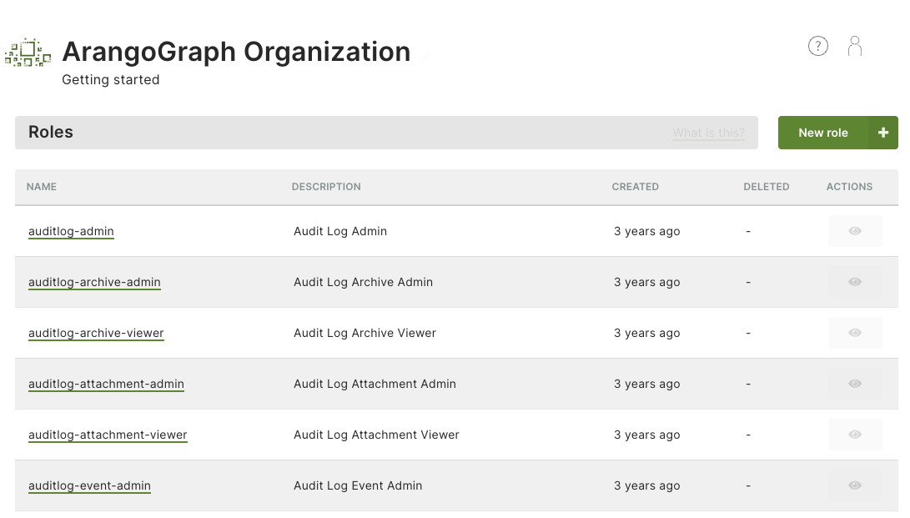View auditlog-attachment-viewer role via eye icon
This screenshot has height=518, width=910.
click(x=855, y=435)
